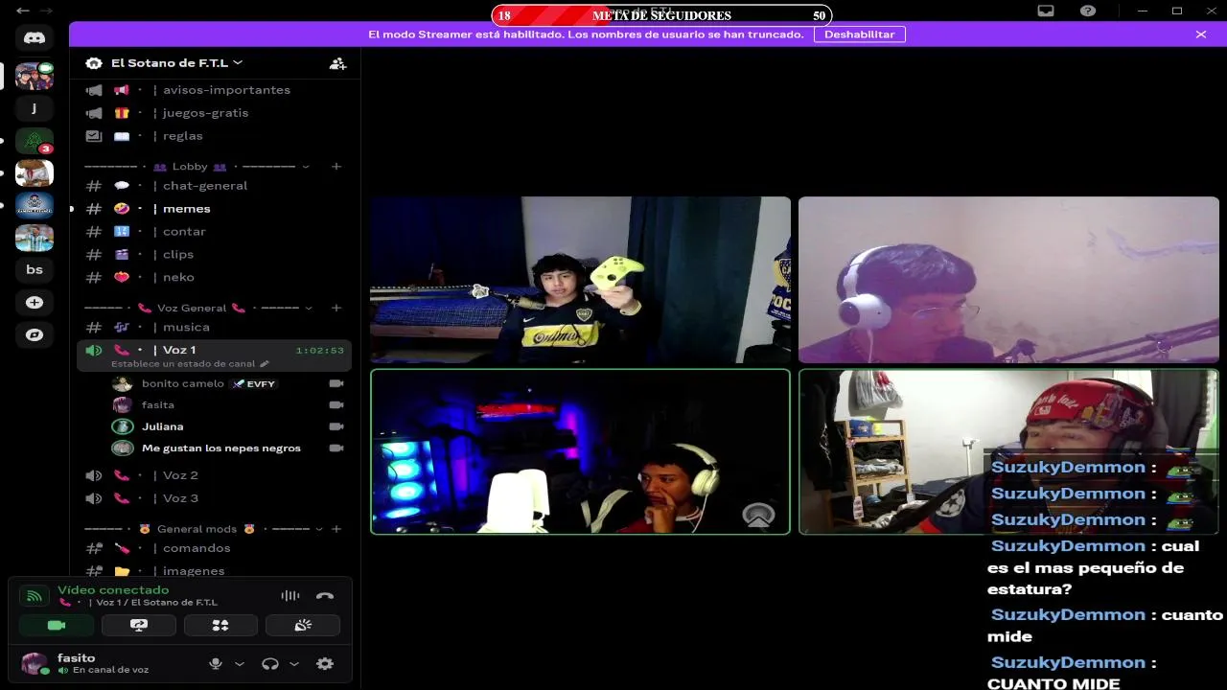Open the soccer player server icon

click(x=35, y=237)
